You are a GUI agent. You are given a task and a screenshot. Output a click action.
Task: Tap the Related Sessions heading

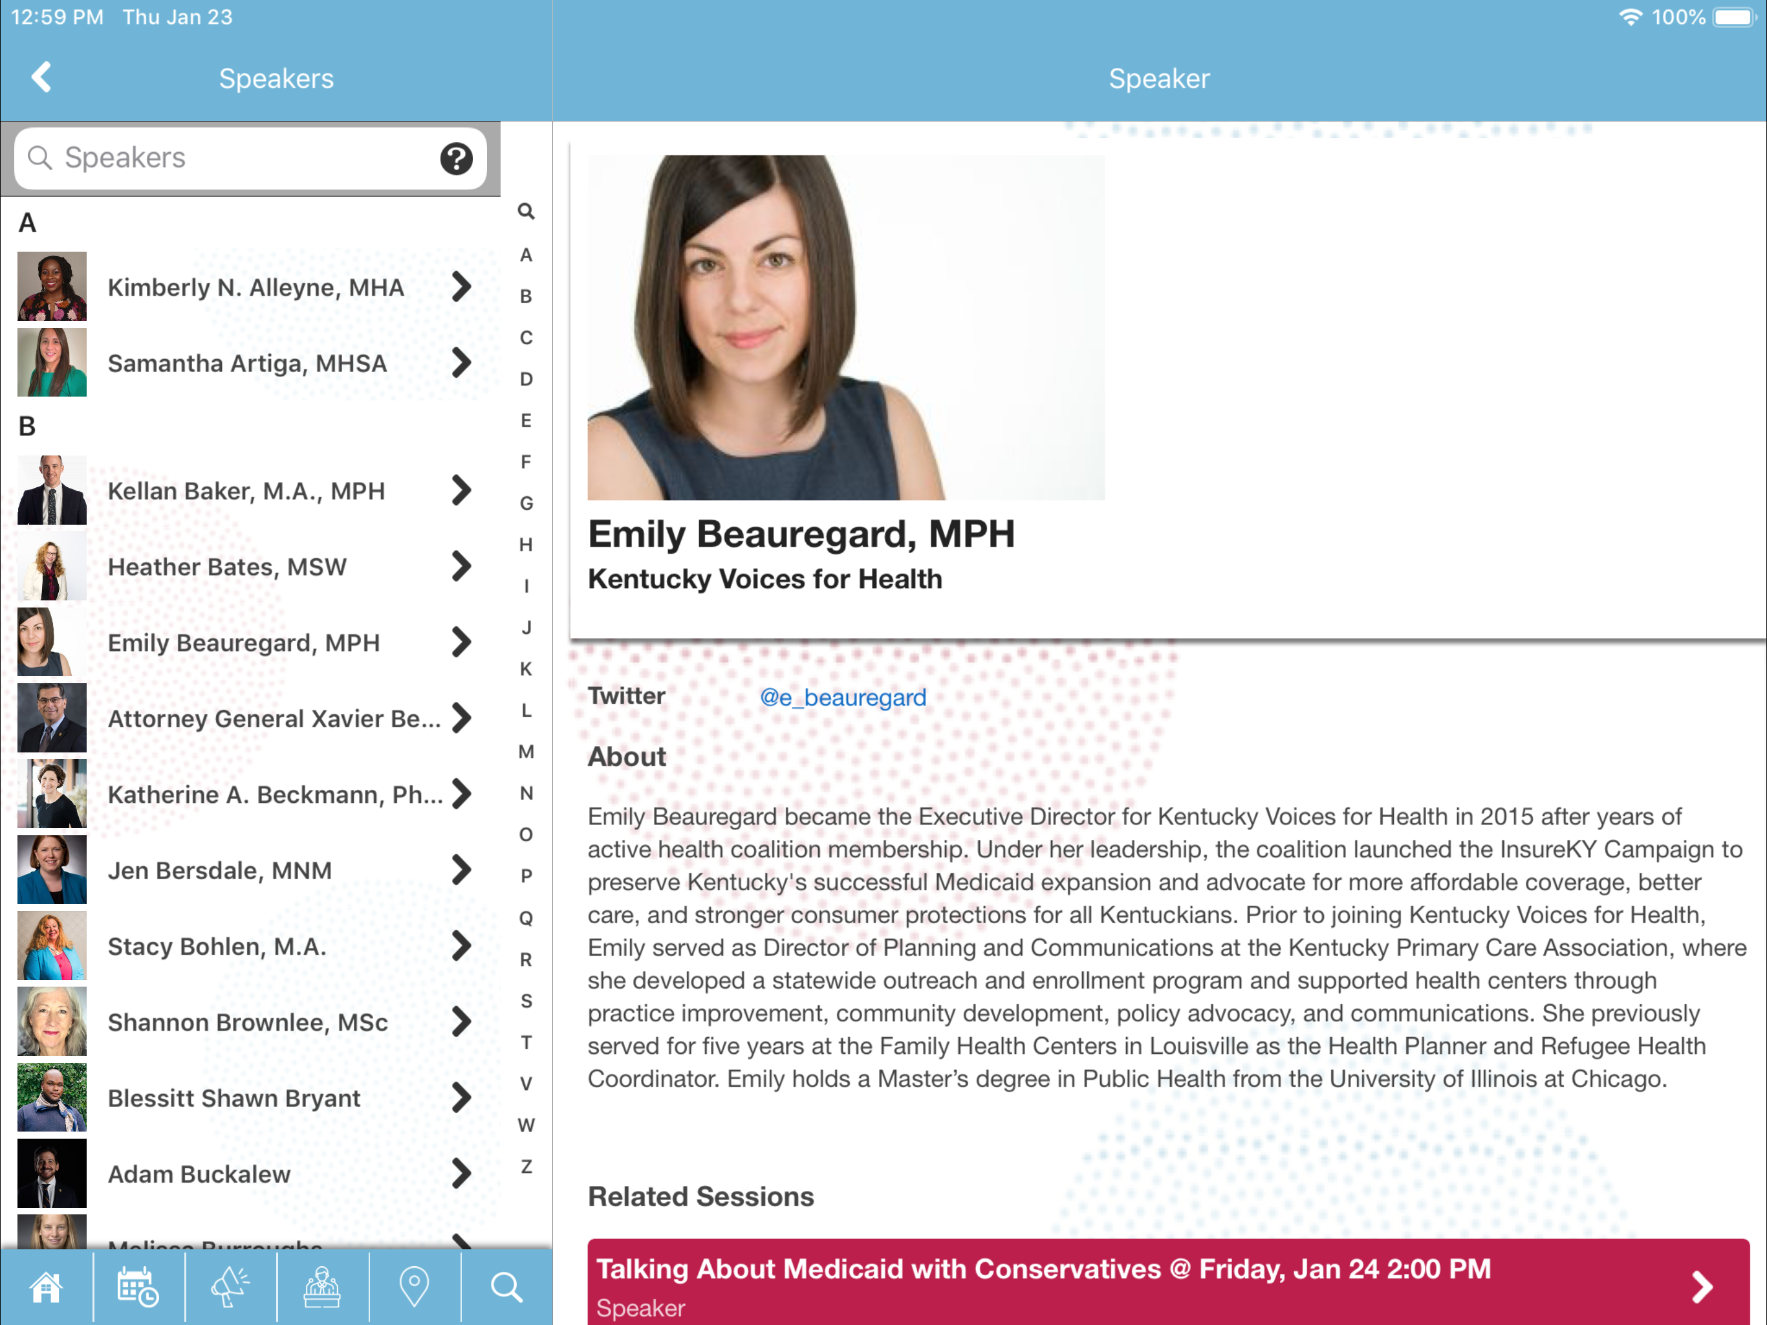(700, 1196)
